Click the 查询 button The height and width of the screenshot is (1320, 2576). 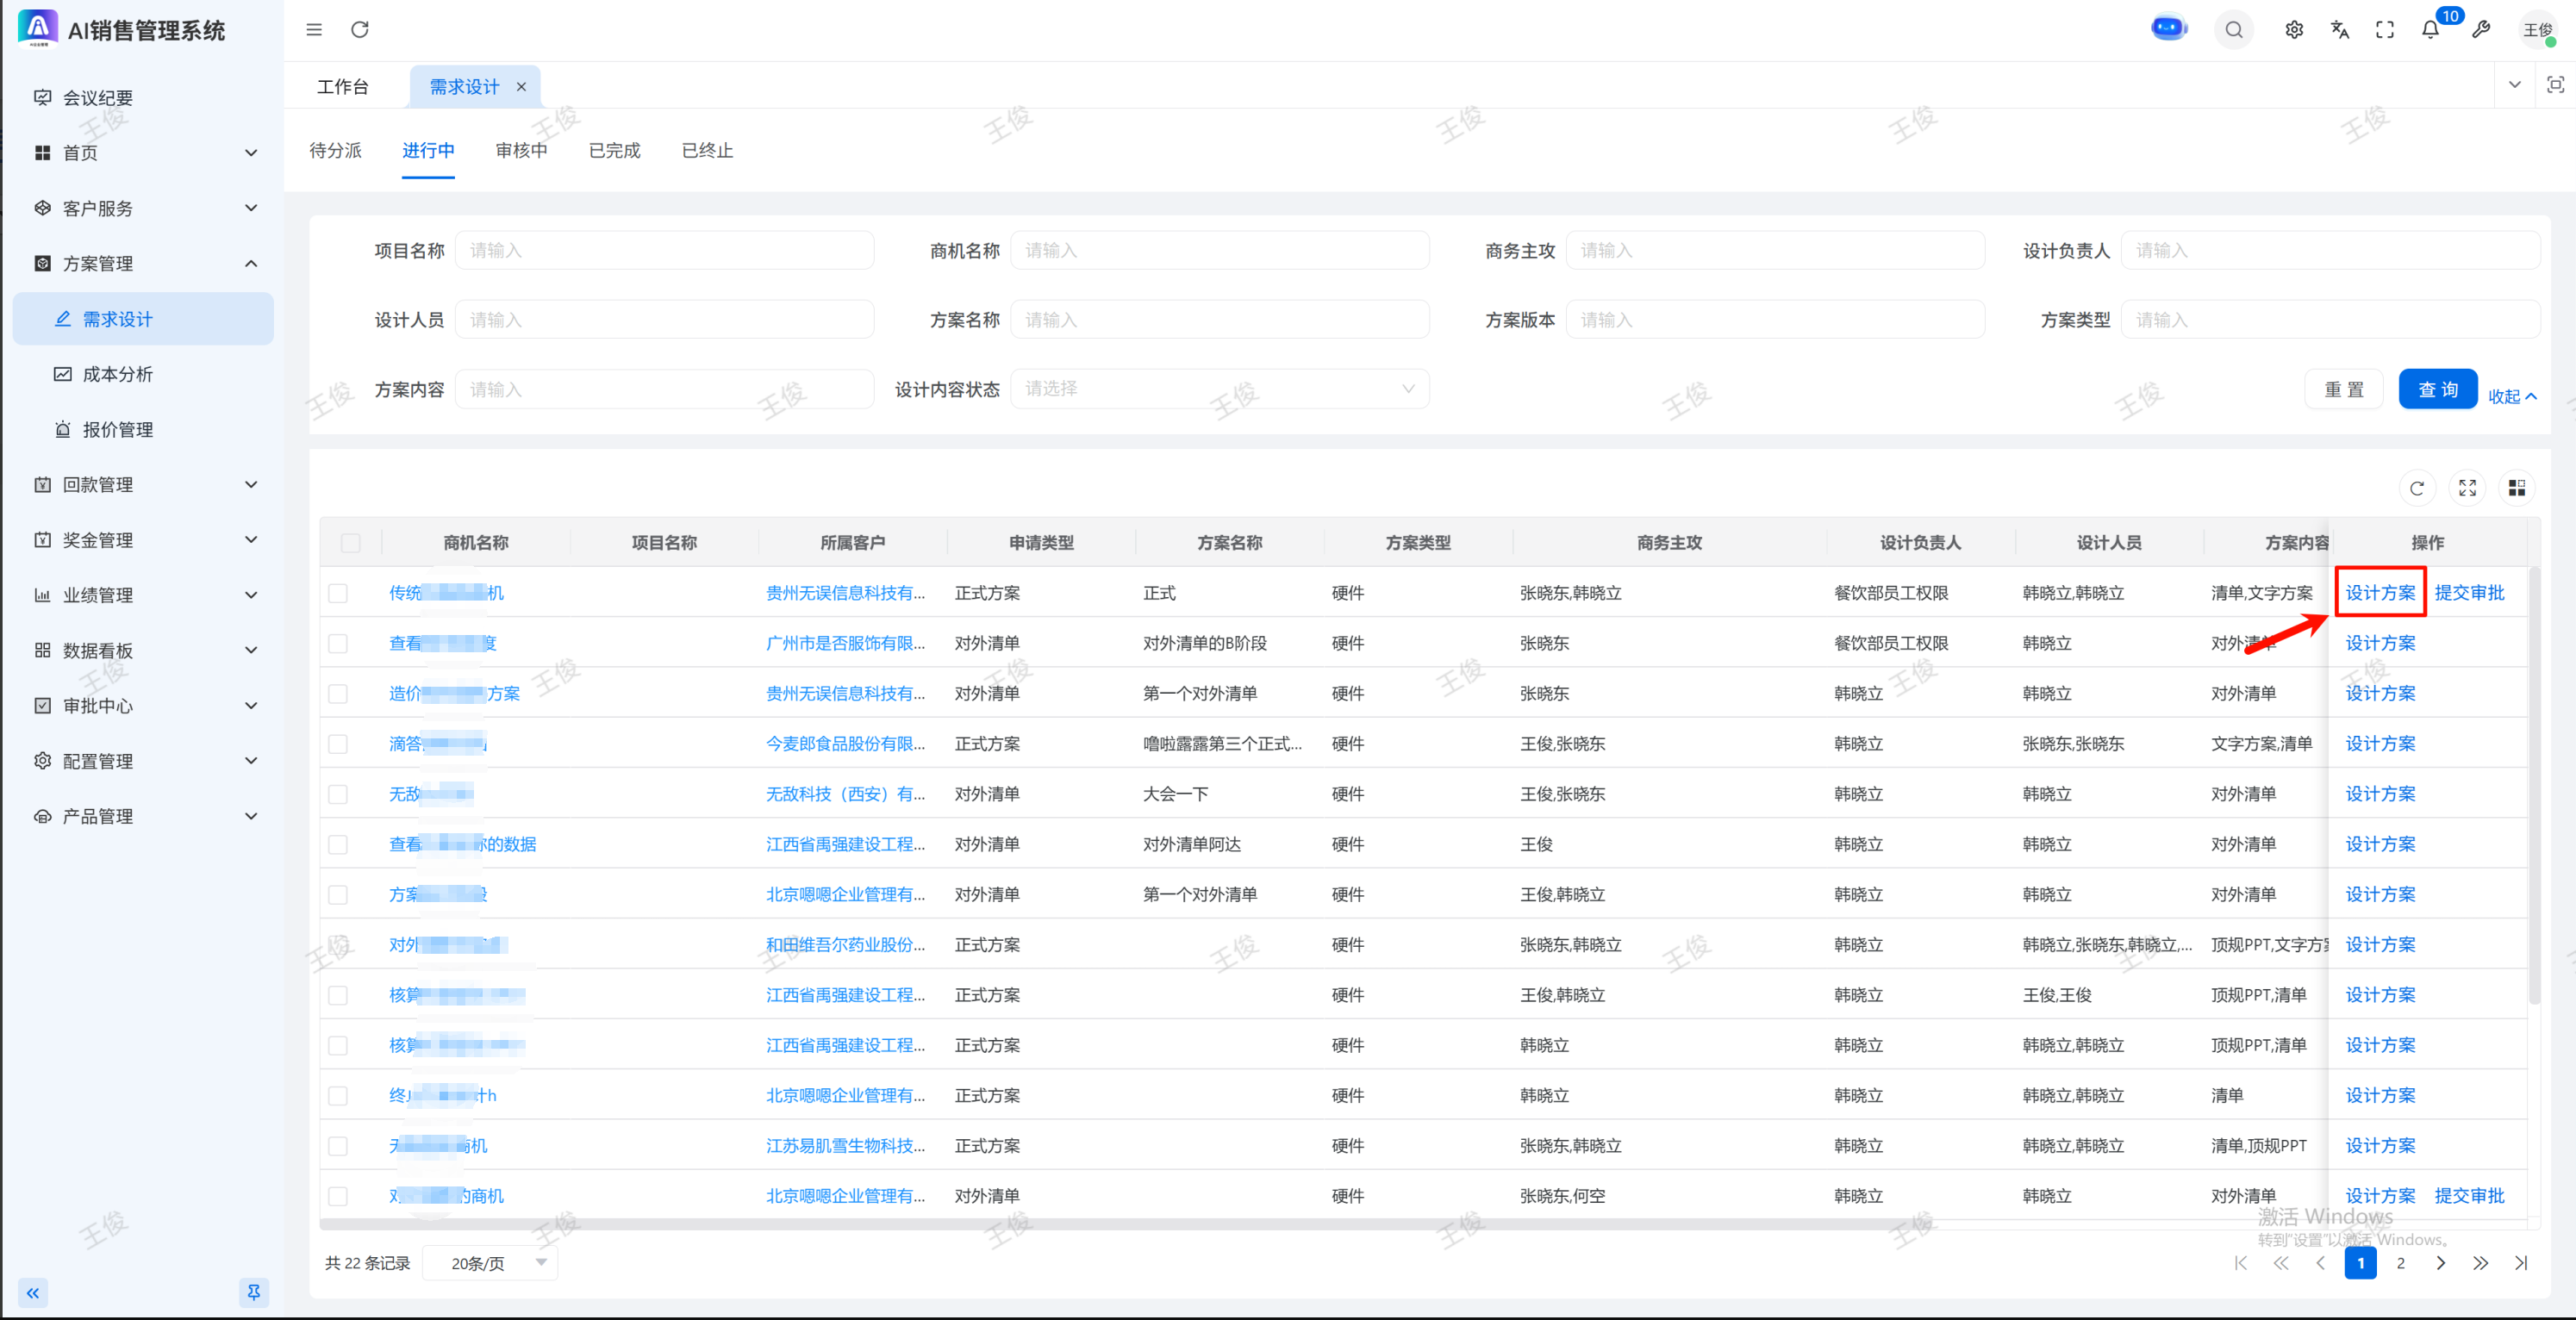[x=2437, y=390]
